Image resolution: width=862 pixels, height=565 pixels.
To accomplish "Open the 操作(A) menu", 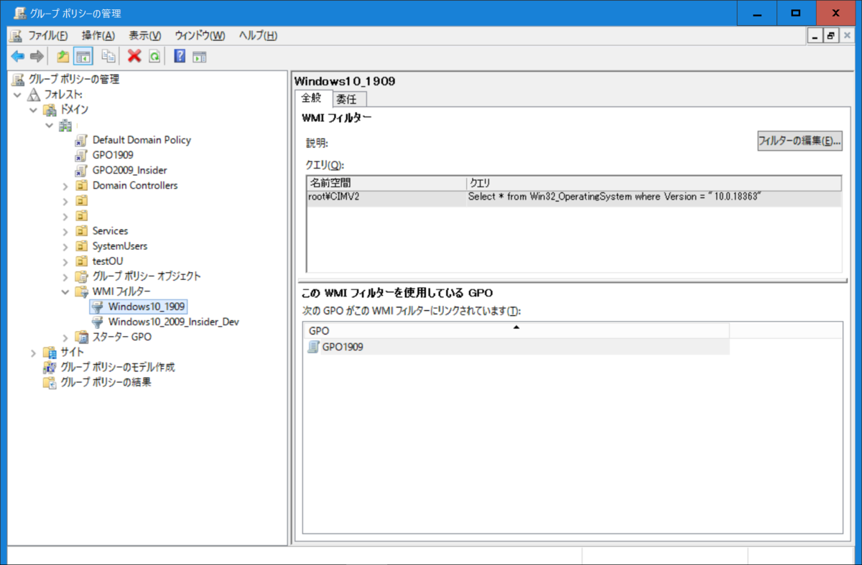I will coord(98,36).
